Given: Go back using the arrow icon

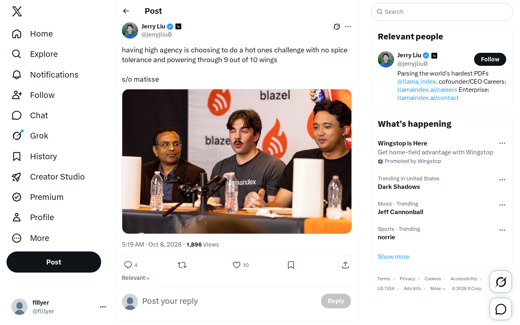Looking at the screenshot, I should tap(126, 11).
